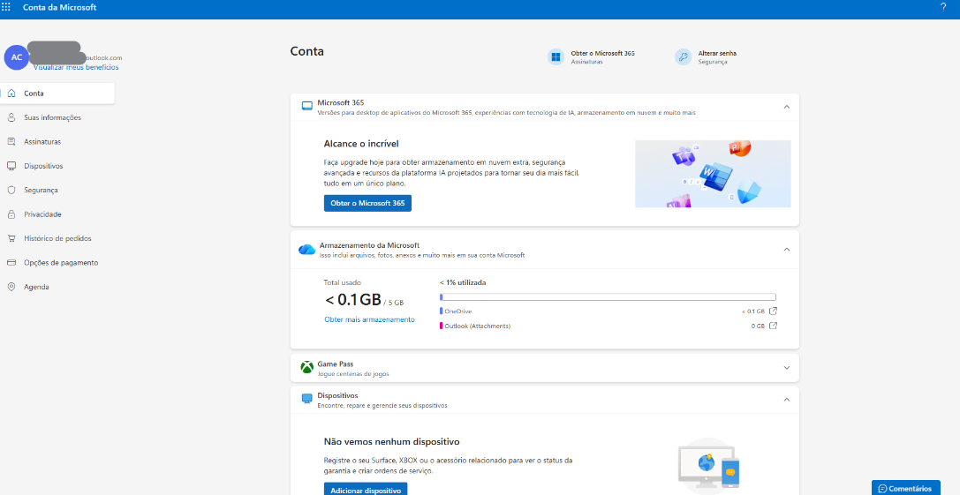
Task: Click the Adicionar dispositivo button
Action: [x=366, y=490]
